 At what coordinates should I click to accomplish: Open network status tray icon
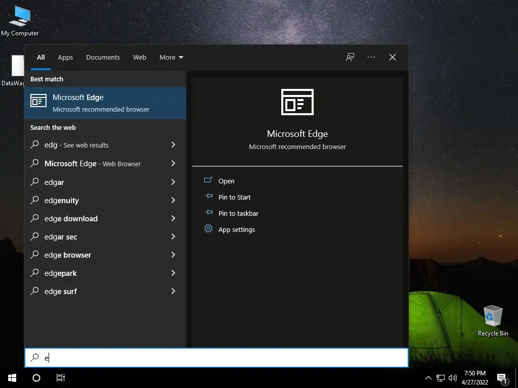(x=441, y=378)
